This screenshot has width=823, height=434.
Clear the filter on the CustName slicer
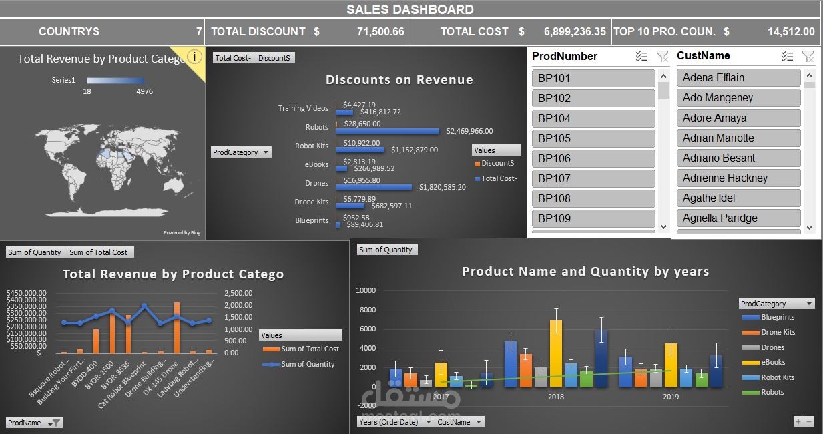coord(808,56)
